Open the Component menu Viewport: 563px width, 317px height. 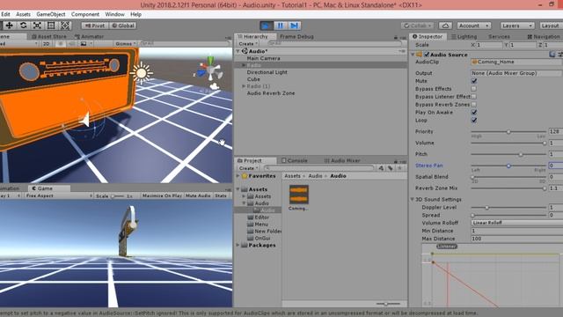click(85, 14)
